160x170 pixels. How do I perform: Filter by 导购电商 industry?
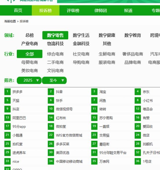pos(81,62)
